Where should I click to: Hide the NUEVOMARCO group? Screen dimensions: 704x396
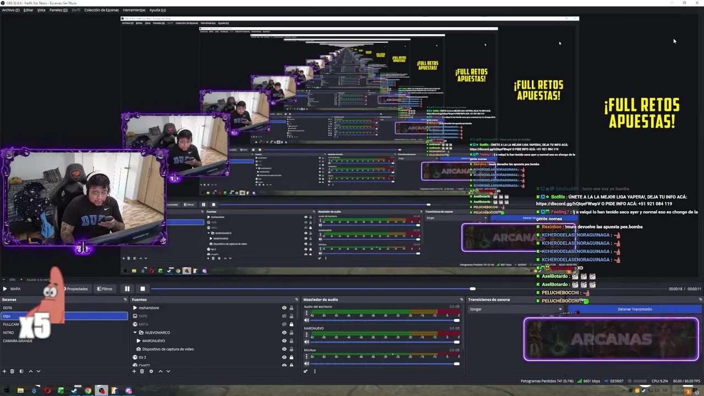click(284, 333)
